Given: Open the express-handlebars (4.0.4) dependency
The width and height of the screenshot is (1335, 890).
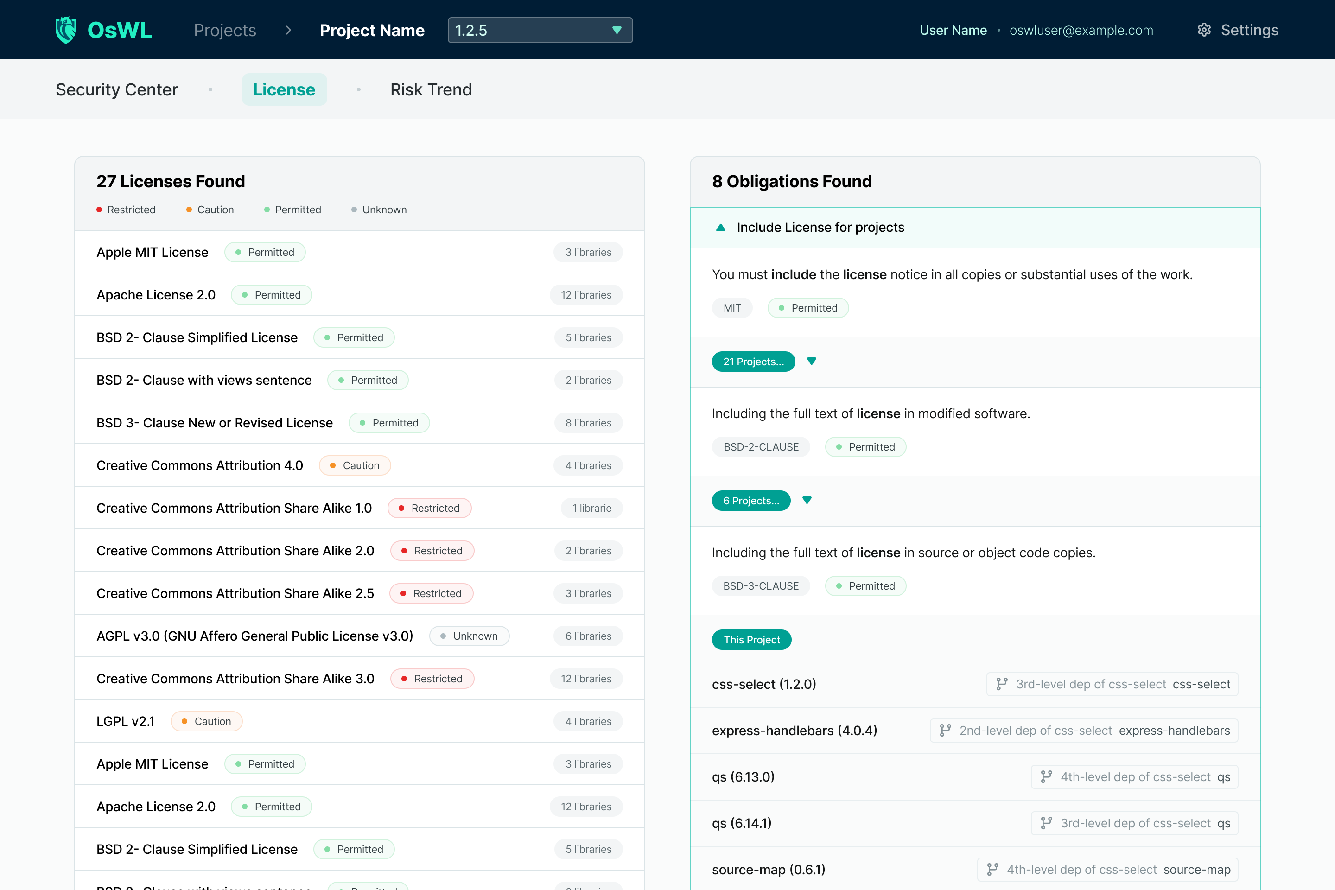Looking at the screenshot, I should pos(975,731).
